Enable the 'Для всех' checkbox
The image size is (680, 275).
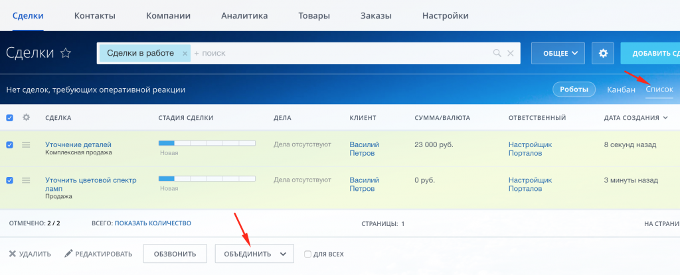pyautogui.click(x=307, y=254)
